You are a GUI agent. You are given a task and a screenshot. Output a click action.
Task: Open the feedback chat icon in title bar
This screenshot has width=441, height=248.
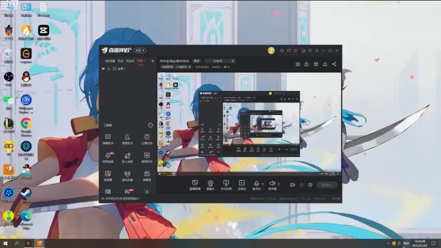[x=295, y=51]
